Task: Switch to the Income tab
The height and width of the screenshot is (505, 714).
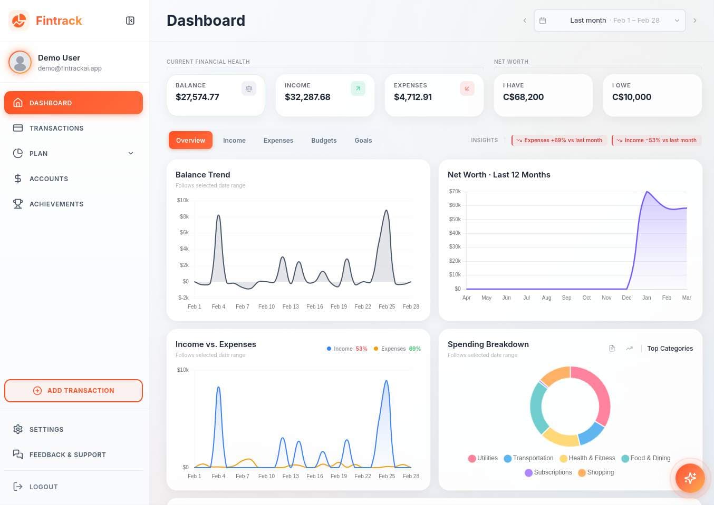Action: tap(234, 140)
